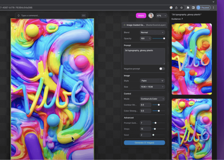Open the Size dropdown showing 1536 × 1536
This screenshot has height=160, width=224.
click(152, 87)
